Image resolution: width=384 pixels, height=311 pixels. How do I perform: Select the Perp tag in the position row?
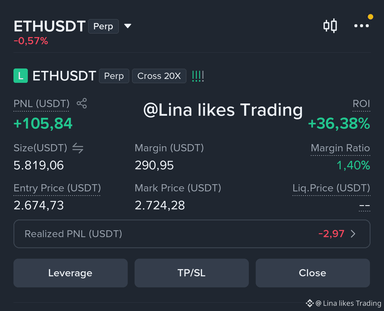[x=114, y=76]
